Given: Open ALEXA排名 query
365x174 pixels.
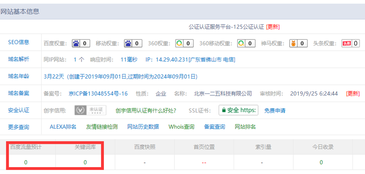Looking at the screenshot, I should pyautogui.click(x=63, y=127).
